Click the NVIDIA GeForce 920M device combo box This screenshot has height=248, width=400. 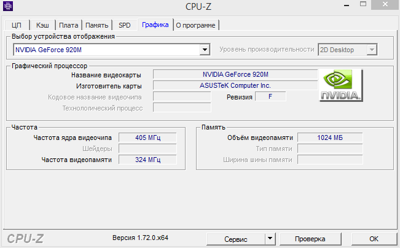coord(111,50)
